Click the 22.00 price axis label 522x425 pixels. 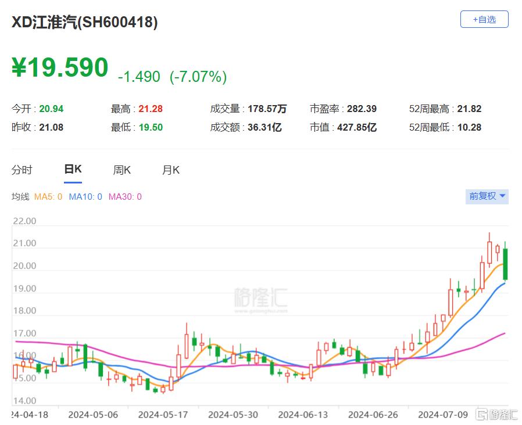[24, 221]
